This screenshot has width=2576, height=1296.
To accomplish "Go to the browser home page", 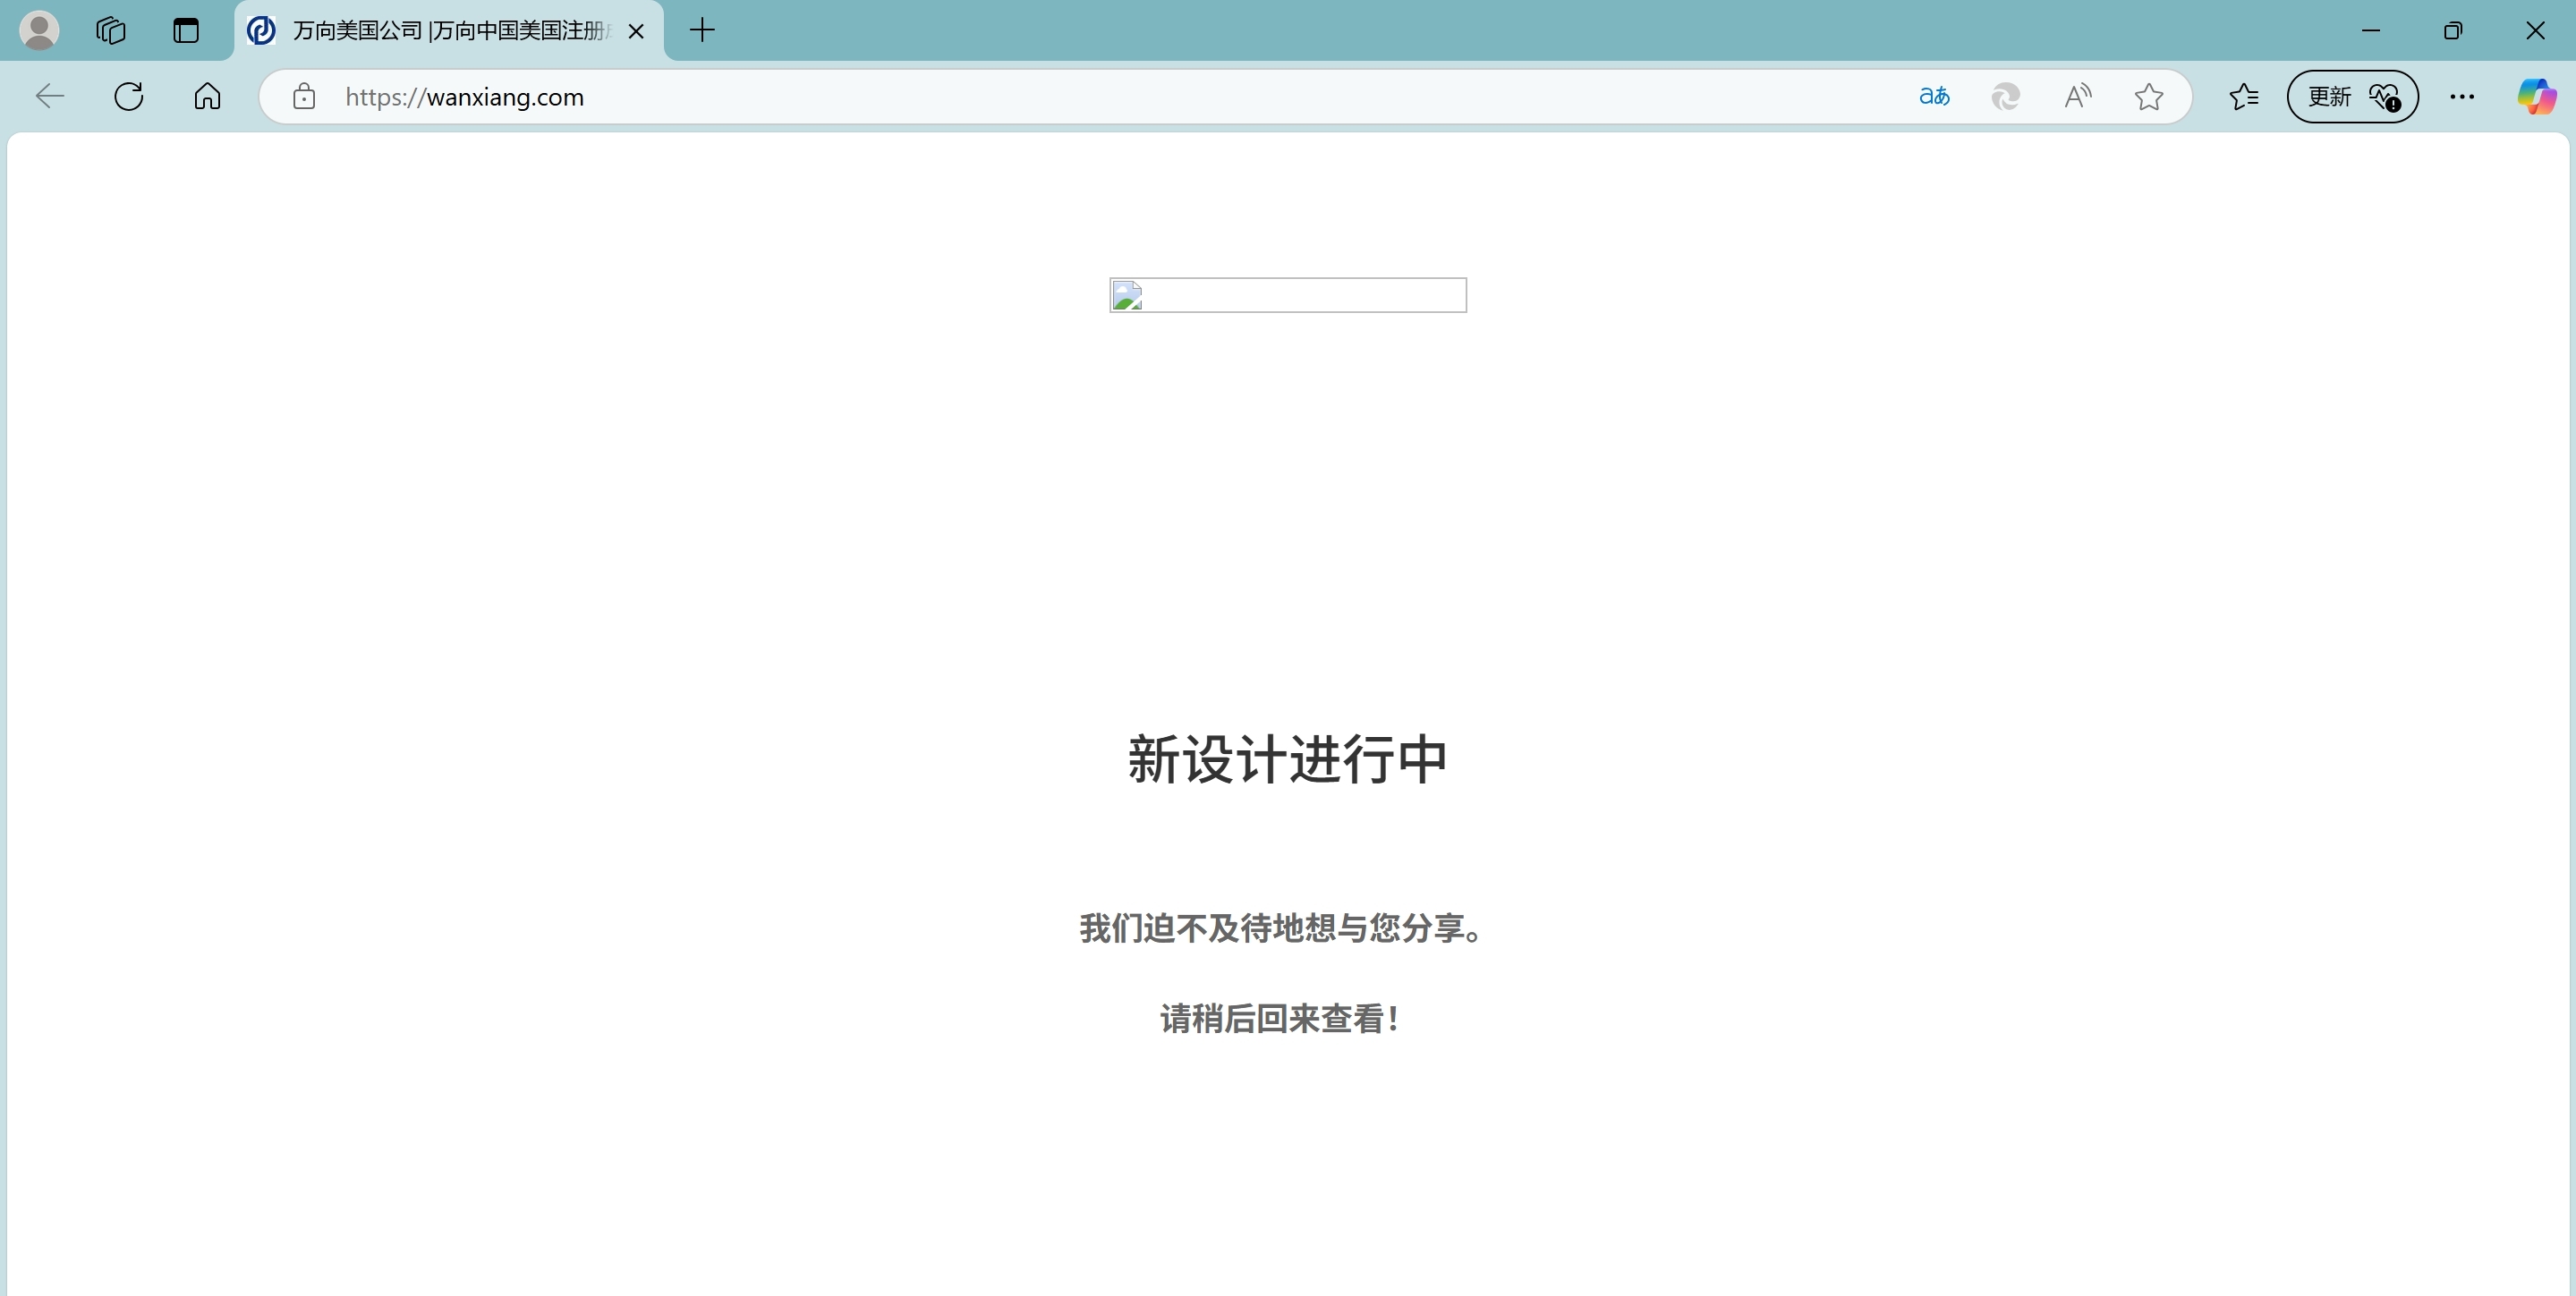I will click(x=207, y=96).
